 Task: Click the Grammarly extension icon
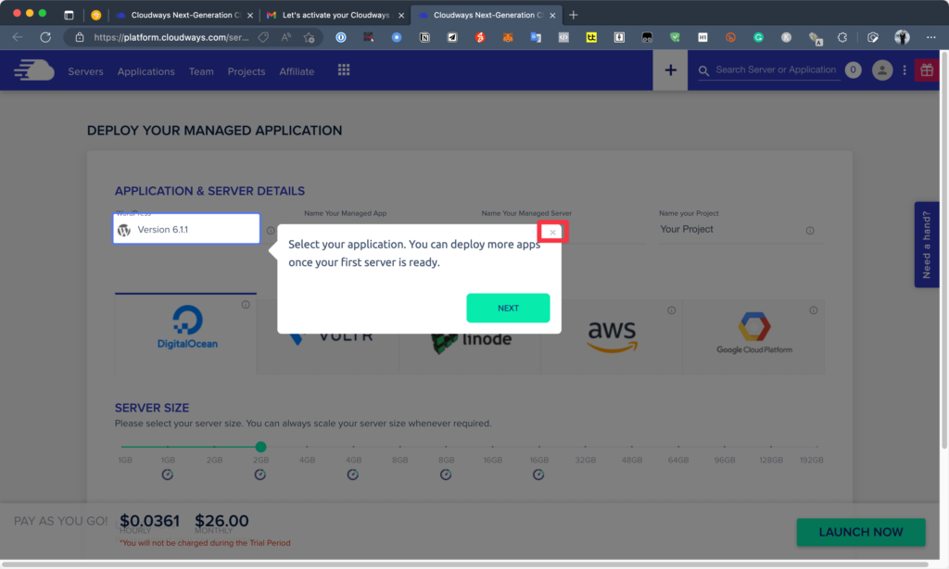point(758,37)
